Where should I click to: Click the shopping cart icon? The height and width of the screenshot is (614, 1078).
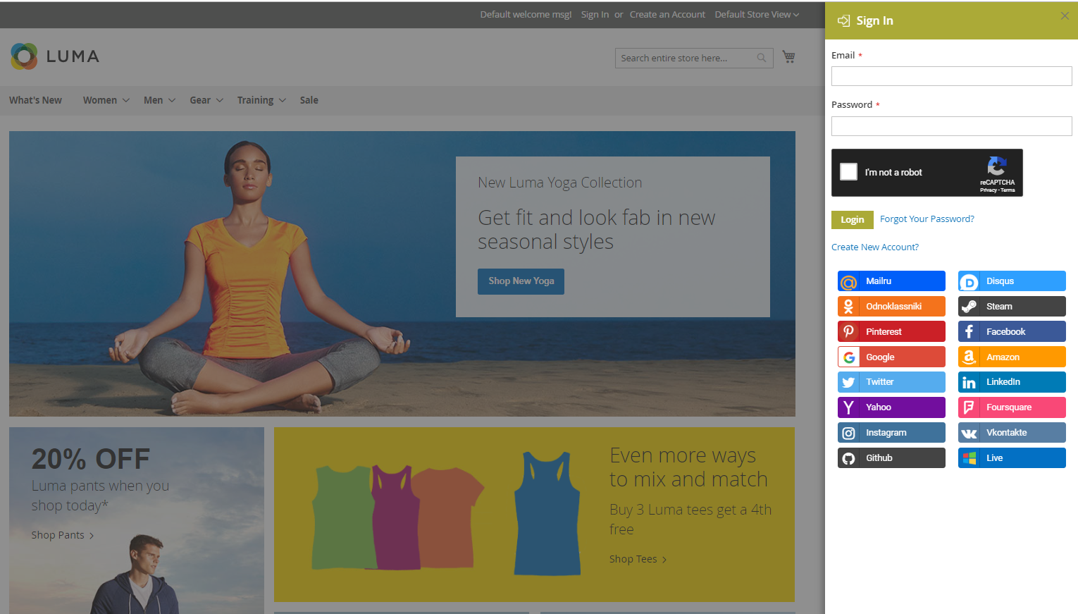click(788, 57)
